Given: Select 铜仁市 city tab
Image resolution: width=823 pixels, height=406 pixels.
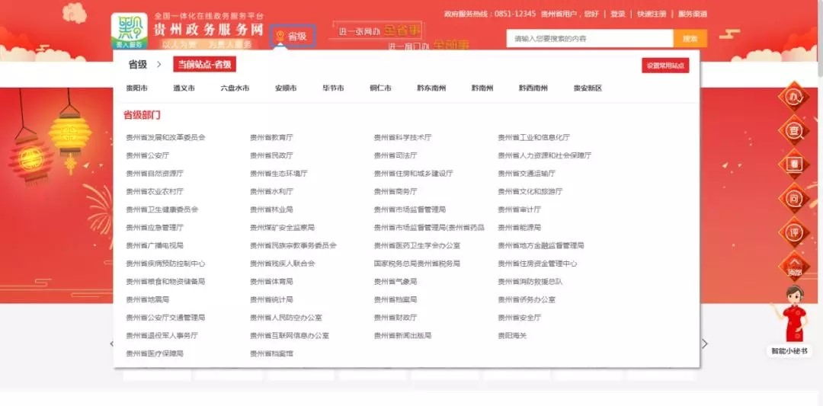Looking at the screenshot, I should [x=380, y=88].
